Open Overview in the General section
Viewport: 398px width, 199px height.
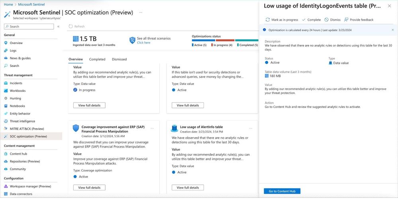pyautogui.click(x=16, y=43)
